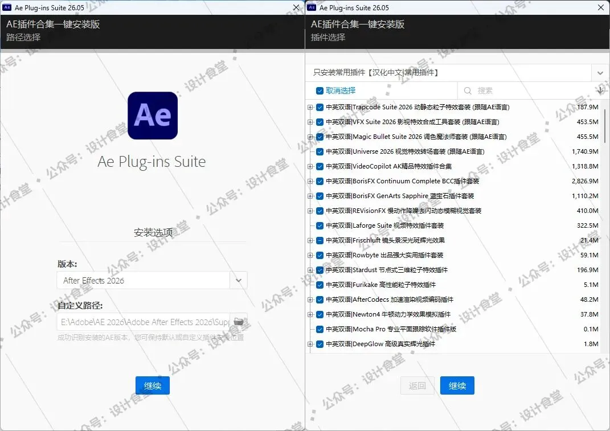The height and width of the screenshot is (431, 610).
Task: Uncheck VFX Suite 2026 checkbox
Action: pyautogui.click(x=320, y=122)
